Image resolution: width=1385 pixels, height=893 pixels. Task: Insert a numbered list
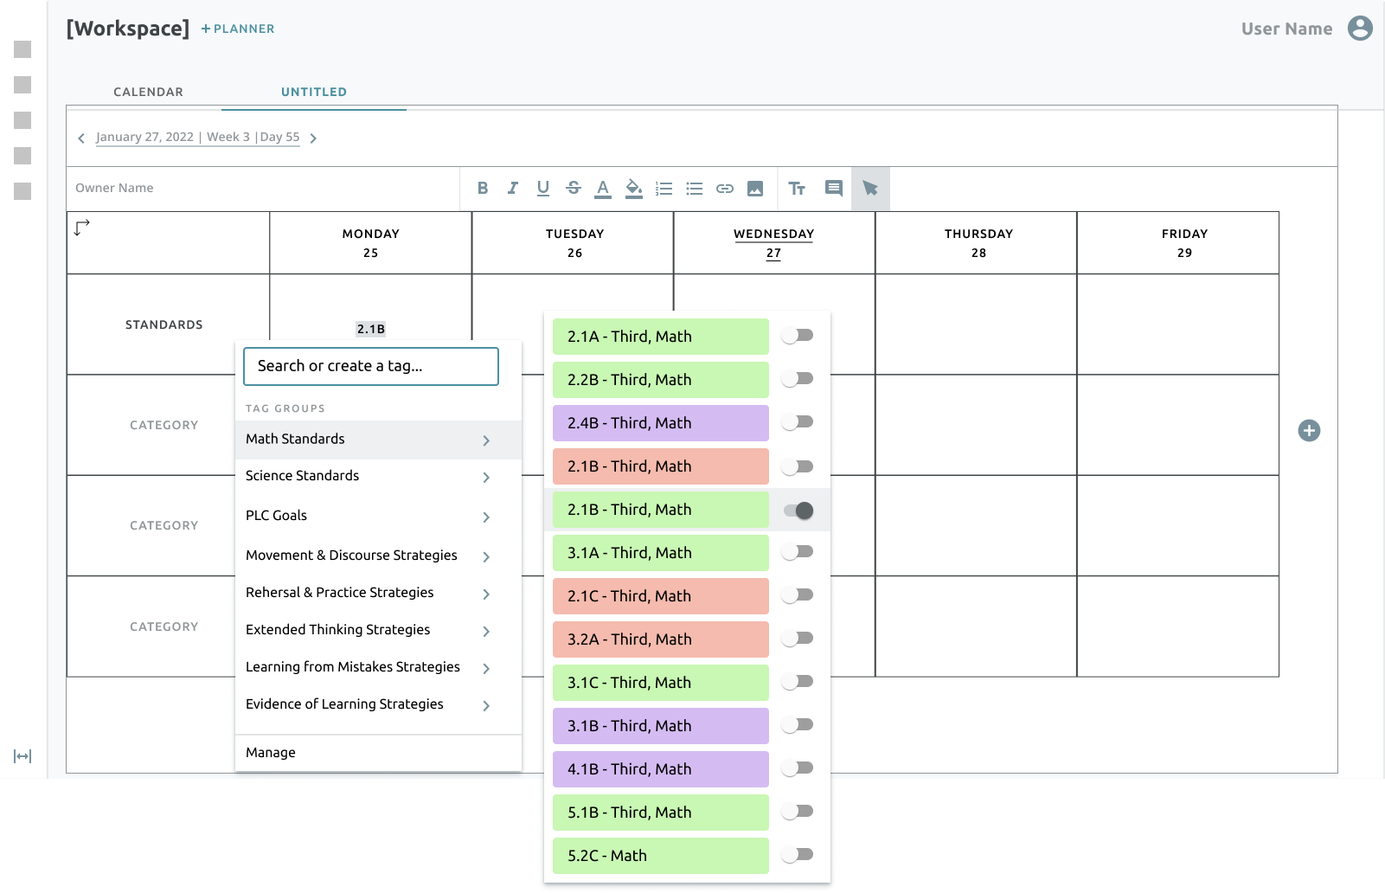point(664,188)
